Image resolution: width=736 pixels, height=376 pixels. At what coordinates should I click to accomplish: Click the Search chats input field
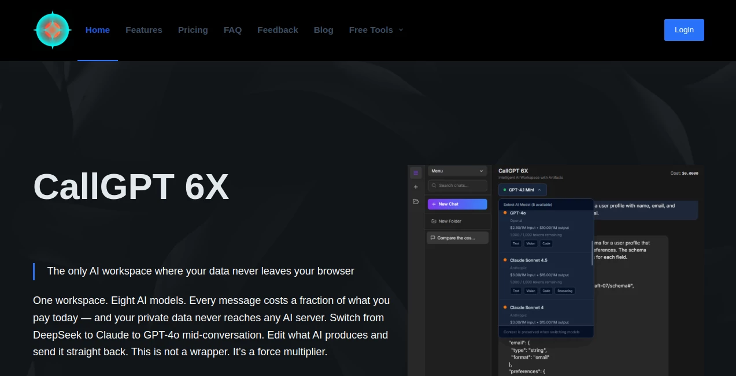[457, 185]
